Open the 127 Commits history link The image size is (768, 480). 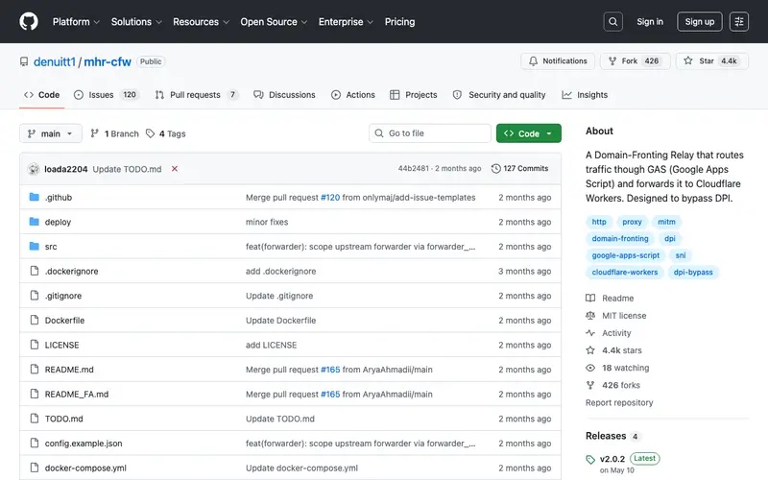pyautogui.click(x=519, y=169)
